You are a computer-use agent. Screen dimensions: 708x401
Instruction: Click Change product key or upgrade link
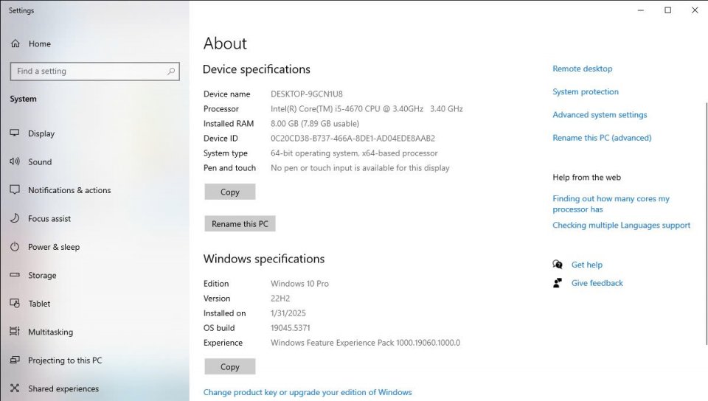(308, 392)
